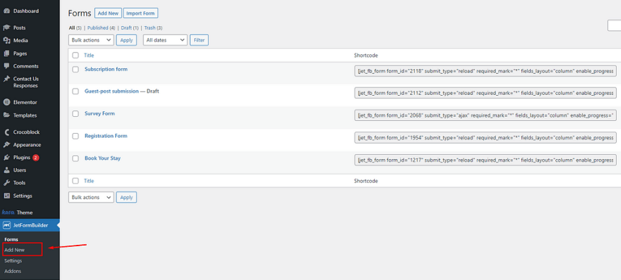The height and width of the screenshot is (280, 621).
Task: Click the Registration Form shortcode field
Action: pos(486,138)
